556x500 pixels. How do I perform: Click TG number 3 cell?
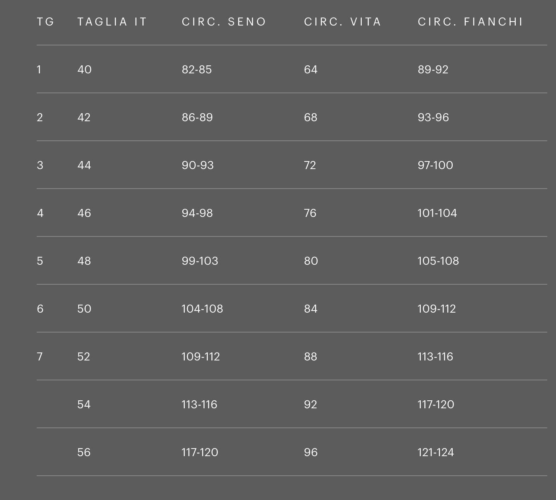click(40, 165)
